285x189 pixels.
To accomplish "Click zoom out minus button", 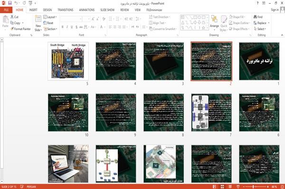I will point(244,187).
